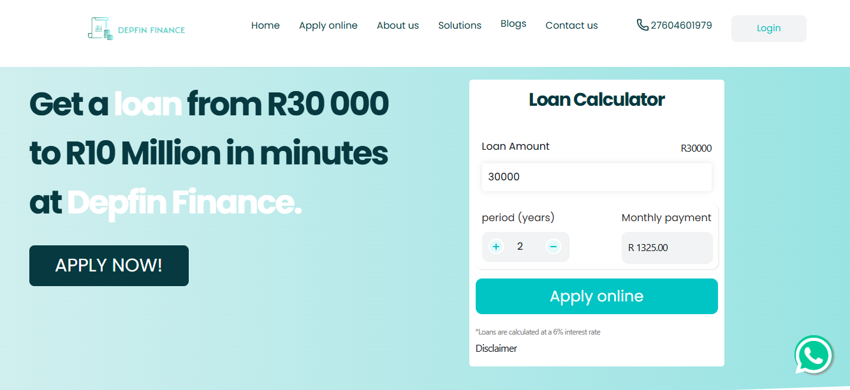This screenshot has width=850, height=390.
Task: Select the Monthly payment field
Action: coord(666,247)
